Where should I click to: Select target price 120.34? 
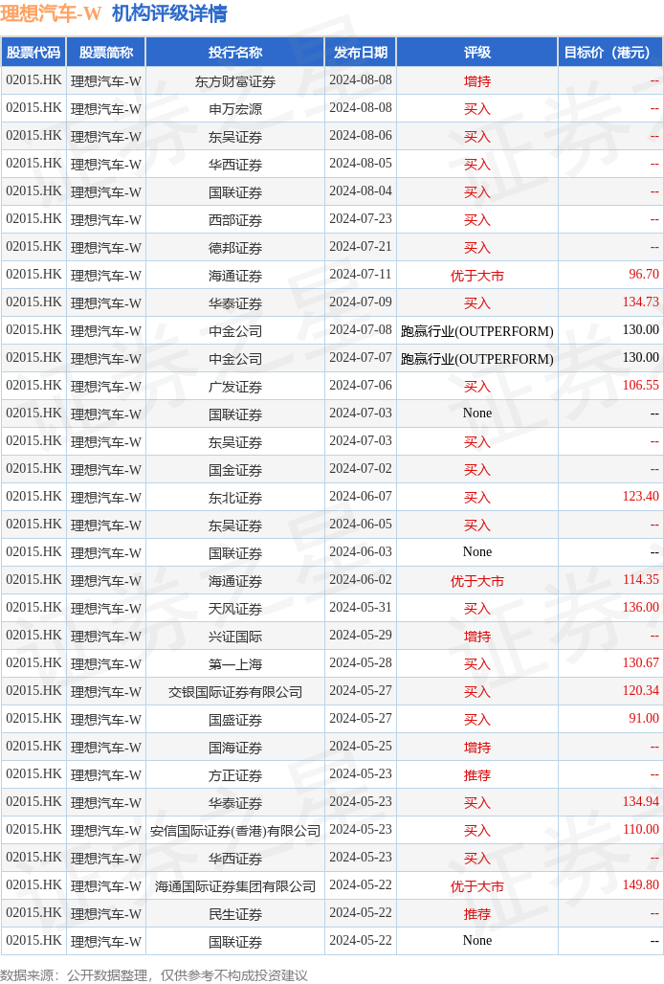tap(641, 690)
